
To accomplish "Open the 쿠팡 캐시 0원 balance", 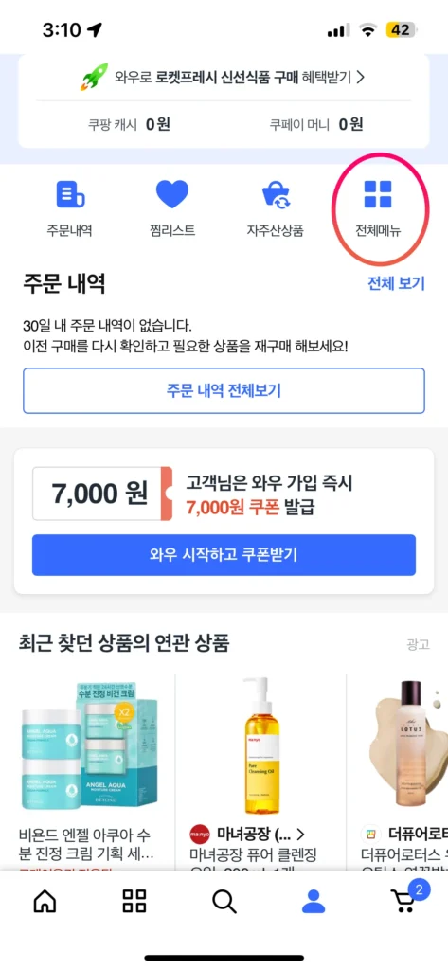I will click(x=129, y=124).
